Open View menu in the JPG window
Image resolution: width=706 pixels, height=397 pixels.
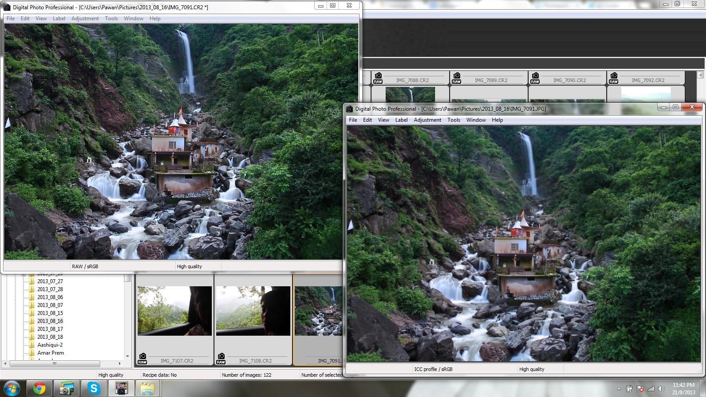click(x=383, y=120)
